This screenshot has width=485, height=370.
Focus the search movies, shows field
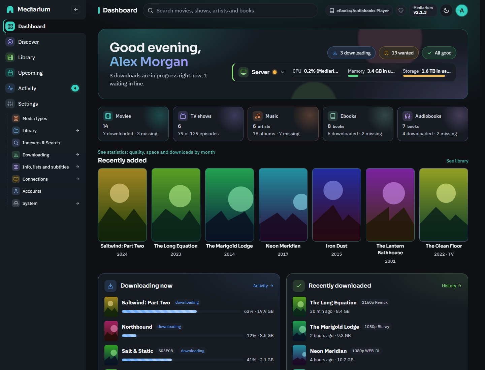(230, 11)
